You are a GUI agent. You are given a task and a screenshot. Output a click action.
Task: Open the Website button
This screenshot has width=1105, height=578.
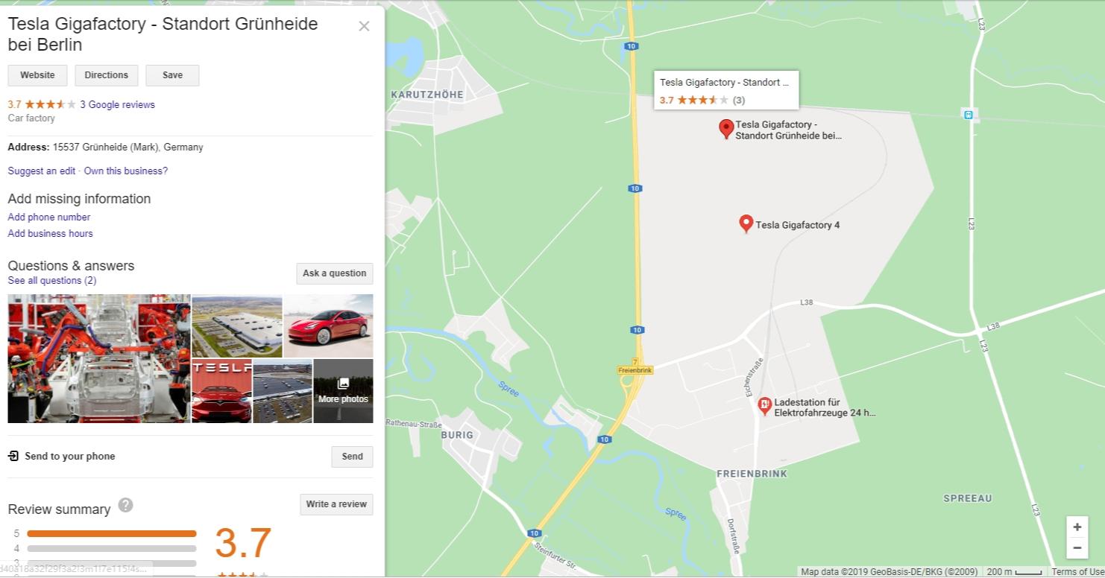coord(37,75)
